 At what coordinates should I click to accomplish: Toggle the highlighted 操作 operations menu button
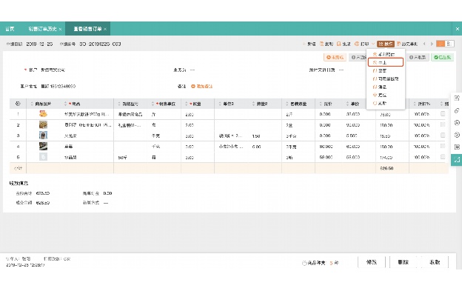(386, 44)
